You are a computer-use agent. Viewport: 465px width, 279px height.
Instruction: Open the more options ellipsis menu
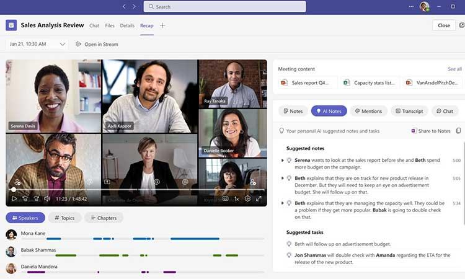pyautogui.click(x=410, y=6)
